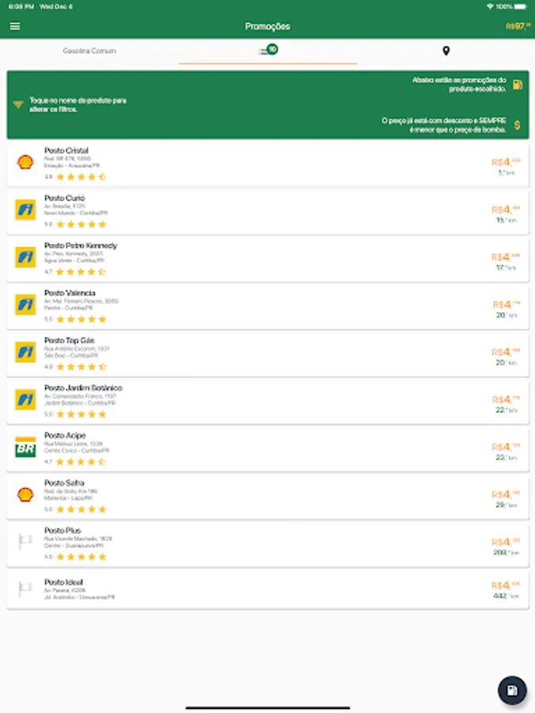The image size is (535, 713).
Task: Click the dollar sign icon in the banner
Action: point(518,125)
